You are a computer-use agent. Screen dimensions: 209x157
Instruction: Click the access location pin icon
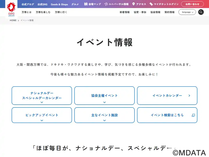tap(133, 4)
